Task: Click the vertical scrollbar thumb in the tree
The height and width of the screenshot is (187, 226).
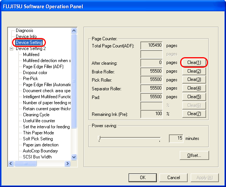Action: click(74, 81)
